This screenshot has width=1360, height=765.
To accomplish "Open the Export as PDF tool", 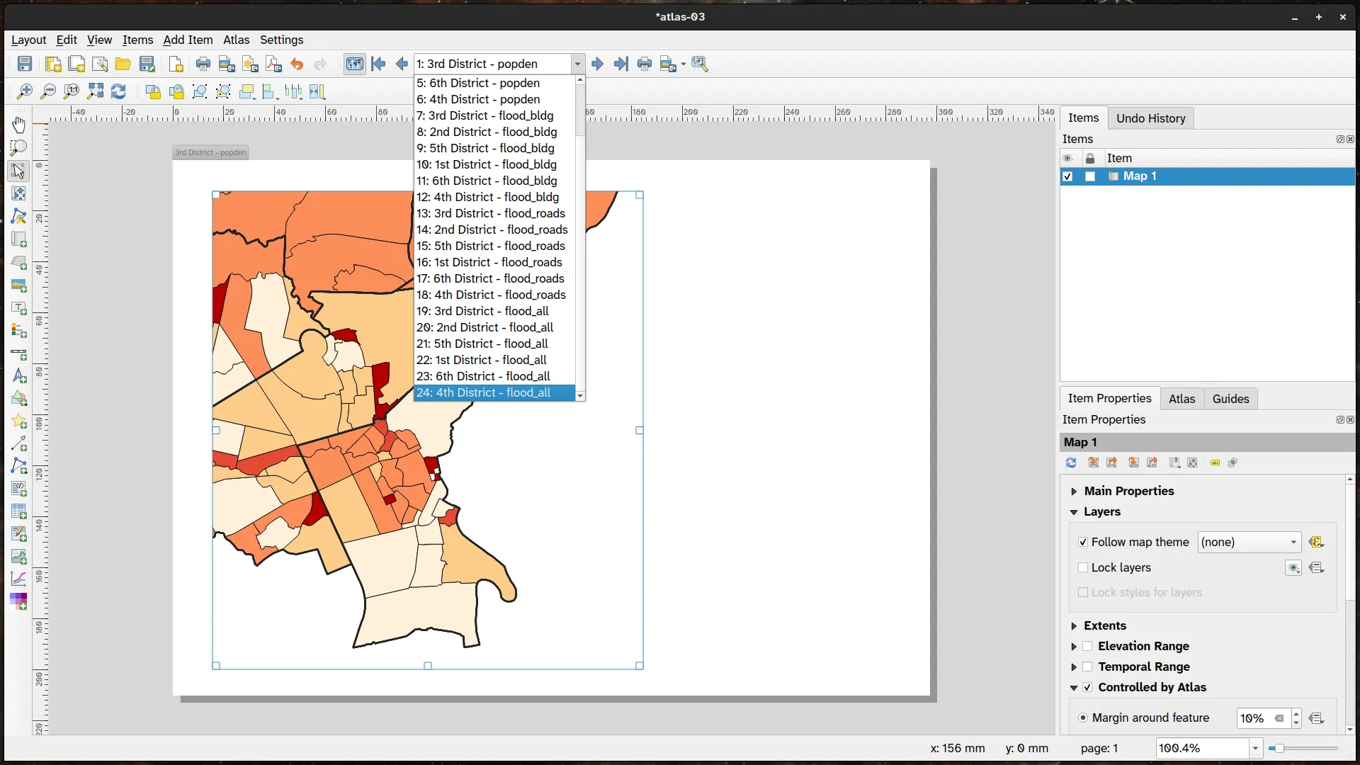I will tap(273, 64).
